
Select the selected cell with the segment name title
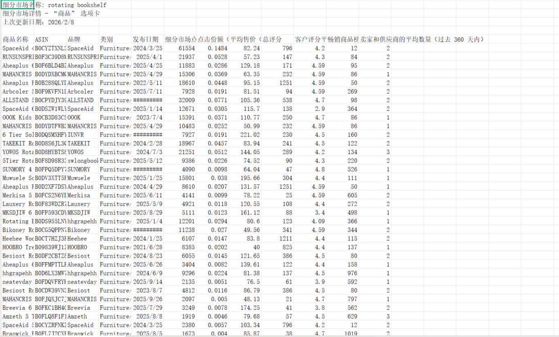(x=18, y=5)
